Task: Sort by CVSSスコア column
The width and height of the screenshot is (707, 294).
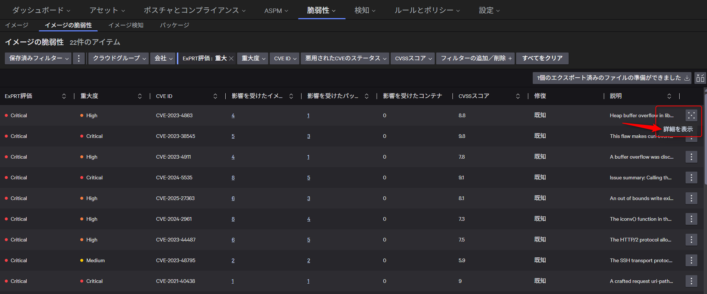Action: tap(518, 96)
